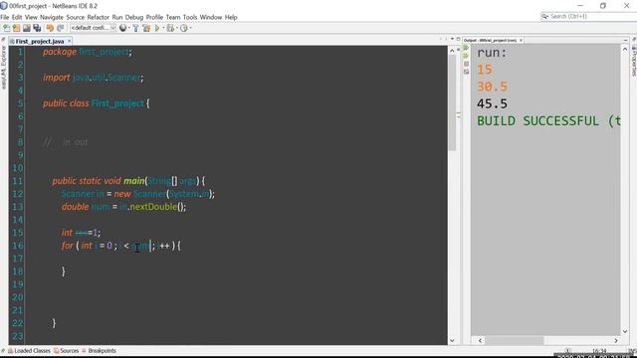
Task: Open the Team menu
Action: [172, 17]
